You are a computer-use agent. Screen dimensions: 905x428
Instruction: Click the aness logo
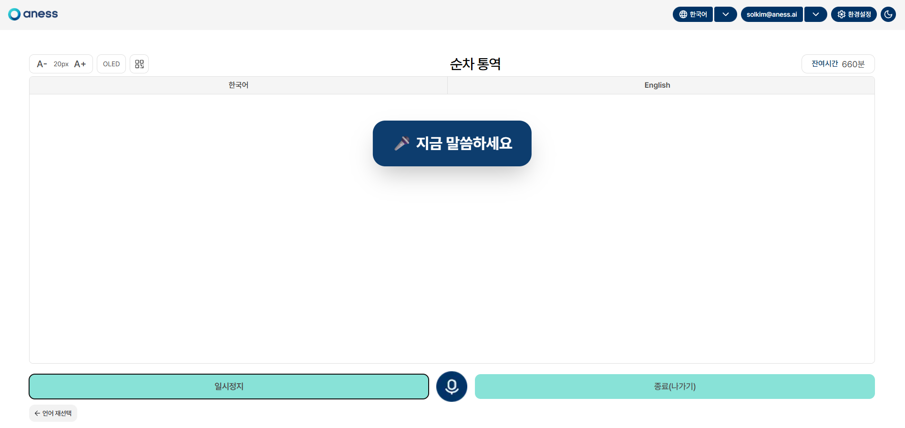(33, 14)
